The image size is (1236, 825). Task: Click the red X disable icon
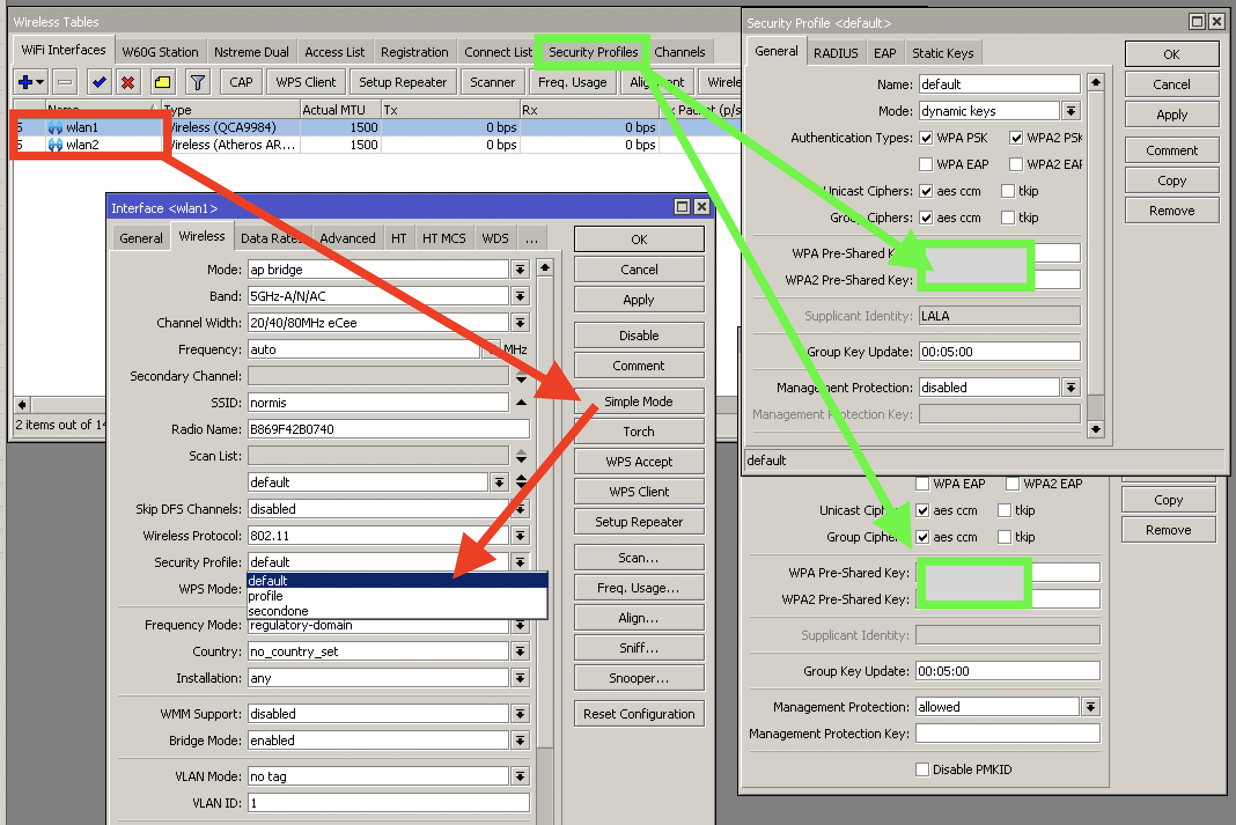tap(128, 82)
